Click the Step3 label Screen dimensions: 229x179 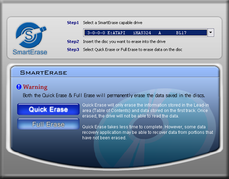73,50
